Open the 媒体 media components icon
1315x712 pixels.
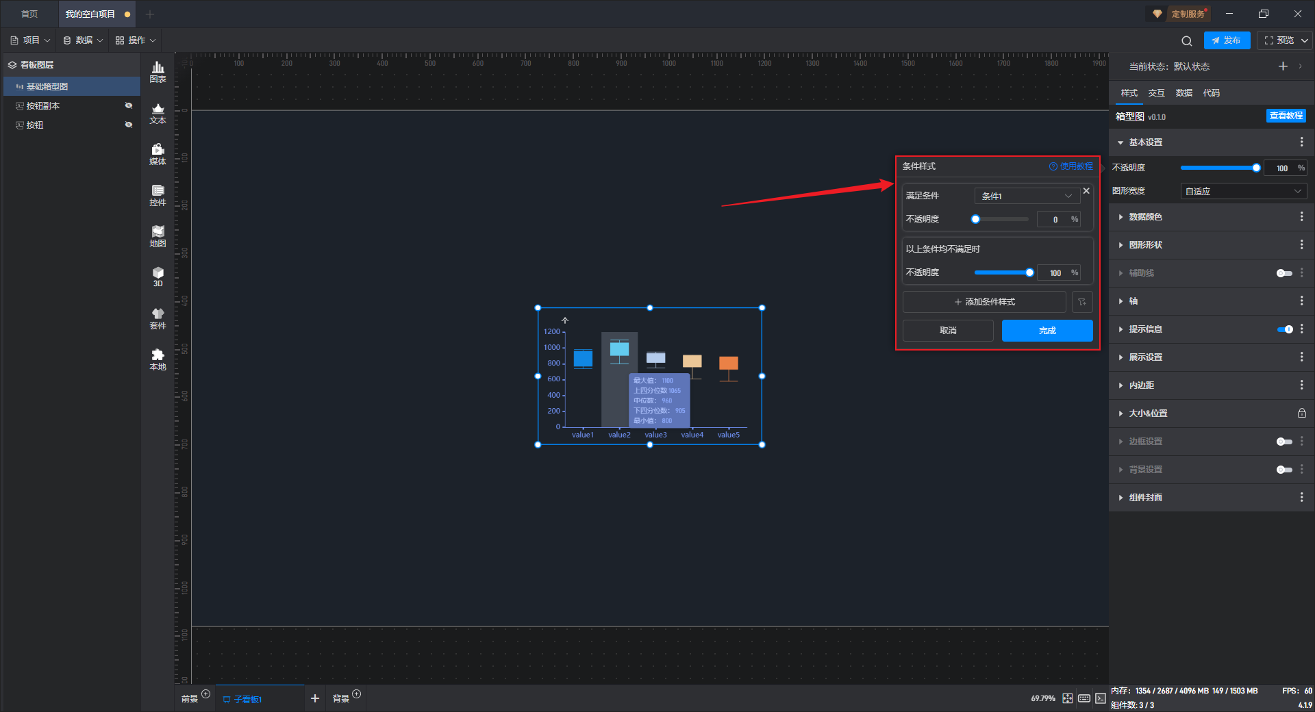click(158, 154)
